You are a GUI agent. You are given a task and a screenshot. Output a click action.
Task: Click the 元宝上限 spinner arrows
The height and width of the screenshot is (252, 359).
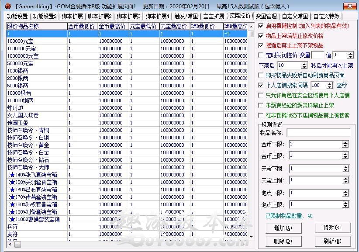click(x=346, y=180)
